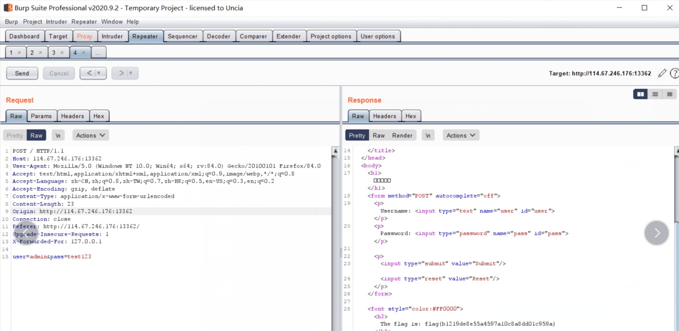
Task: Switch to the Intruder tool tab
Action: click(112, 36)
